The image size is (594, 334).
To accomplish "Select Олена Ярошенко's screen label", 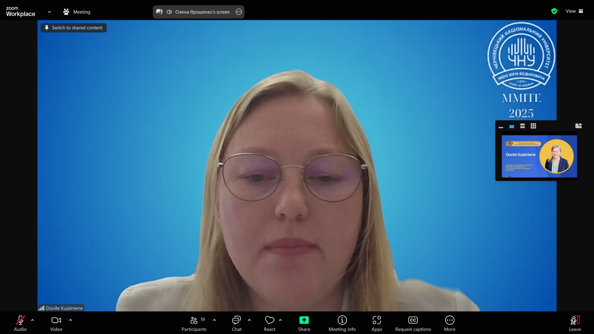I will click(202, 12).
